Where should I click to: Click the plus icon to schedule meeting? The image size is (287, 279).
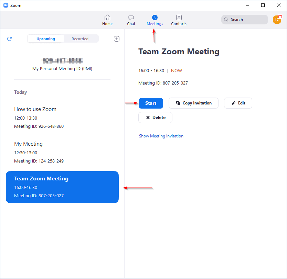(117, 39)
